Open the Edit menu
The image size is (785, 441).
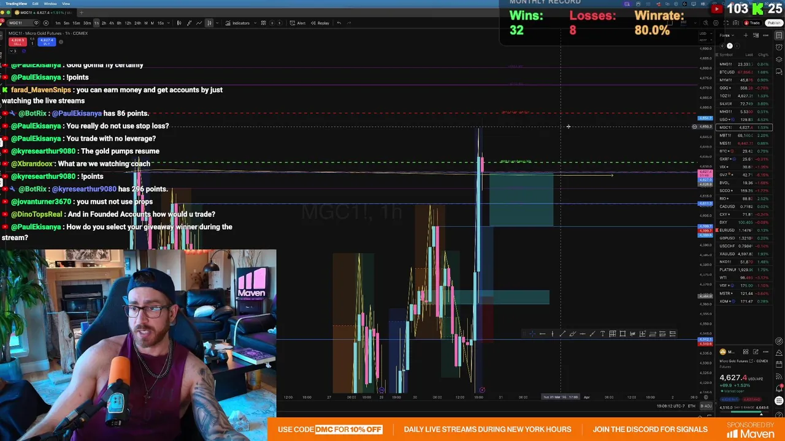36,4
